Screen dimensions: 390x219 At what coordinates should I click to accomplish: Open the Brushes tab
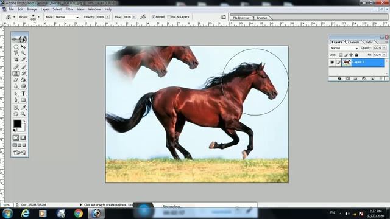tap(261, 18)
